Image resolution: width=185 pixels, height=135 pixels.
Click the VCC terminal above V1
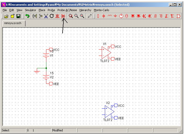(x=51, y=49)
